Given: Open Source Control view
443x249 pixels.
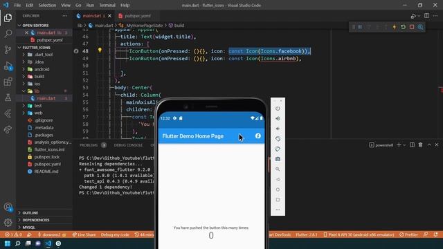Looking at the screenshot, I should (8, 50).
